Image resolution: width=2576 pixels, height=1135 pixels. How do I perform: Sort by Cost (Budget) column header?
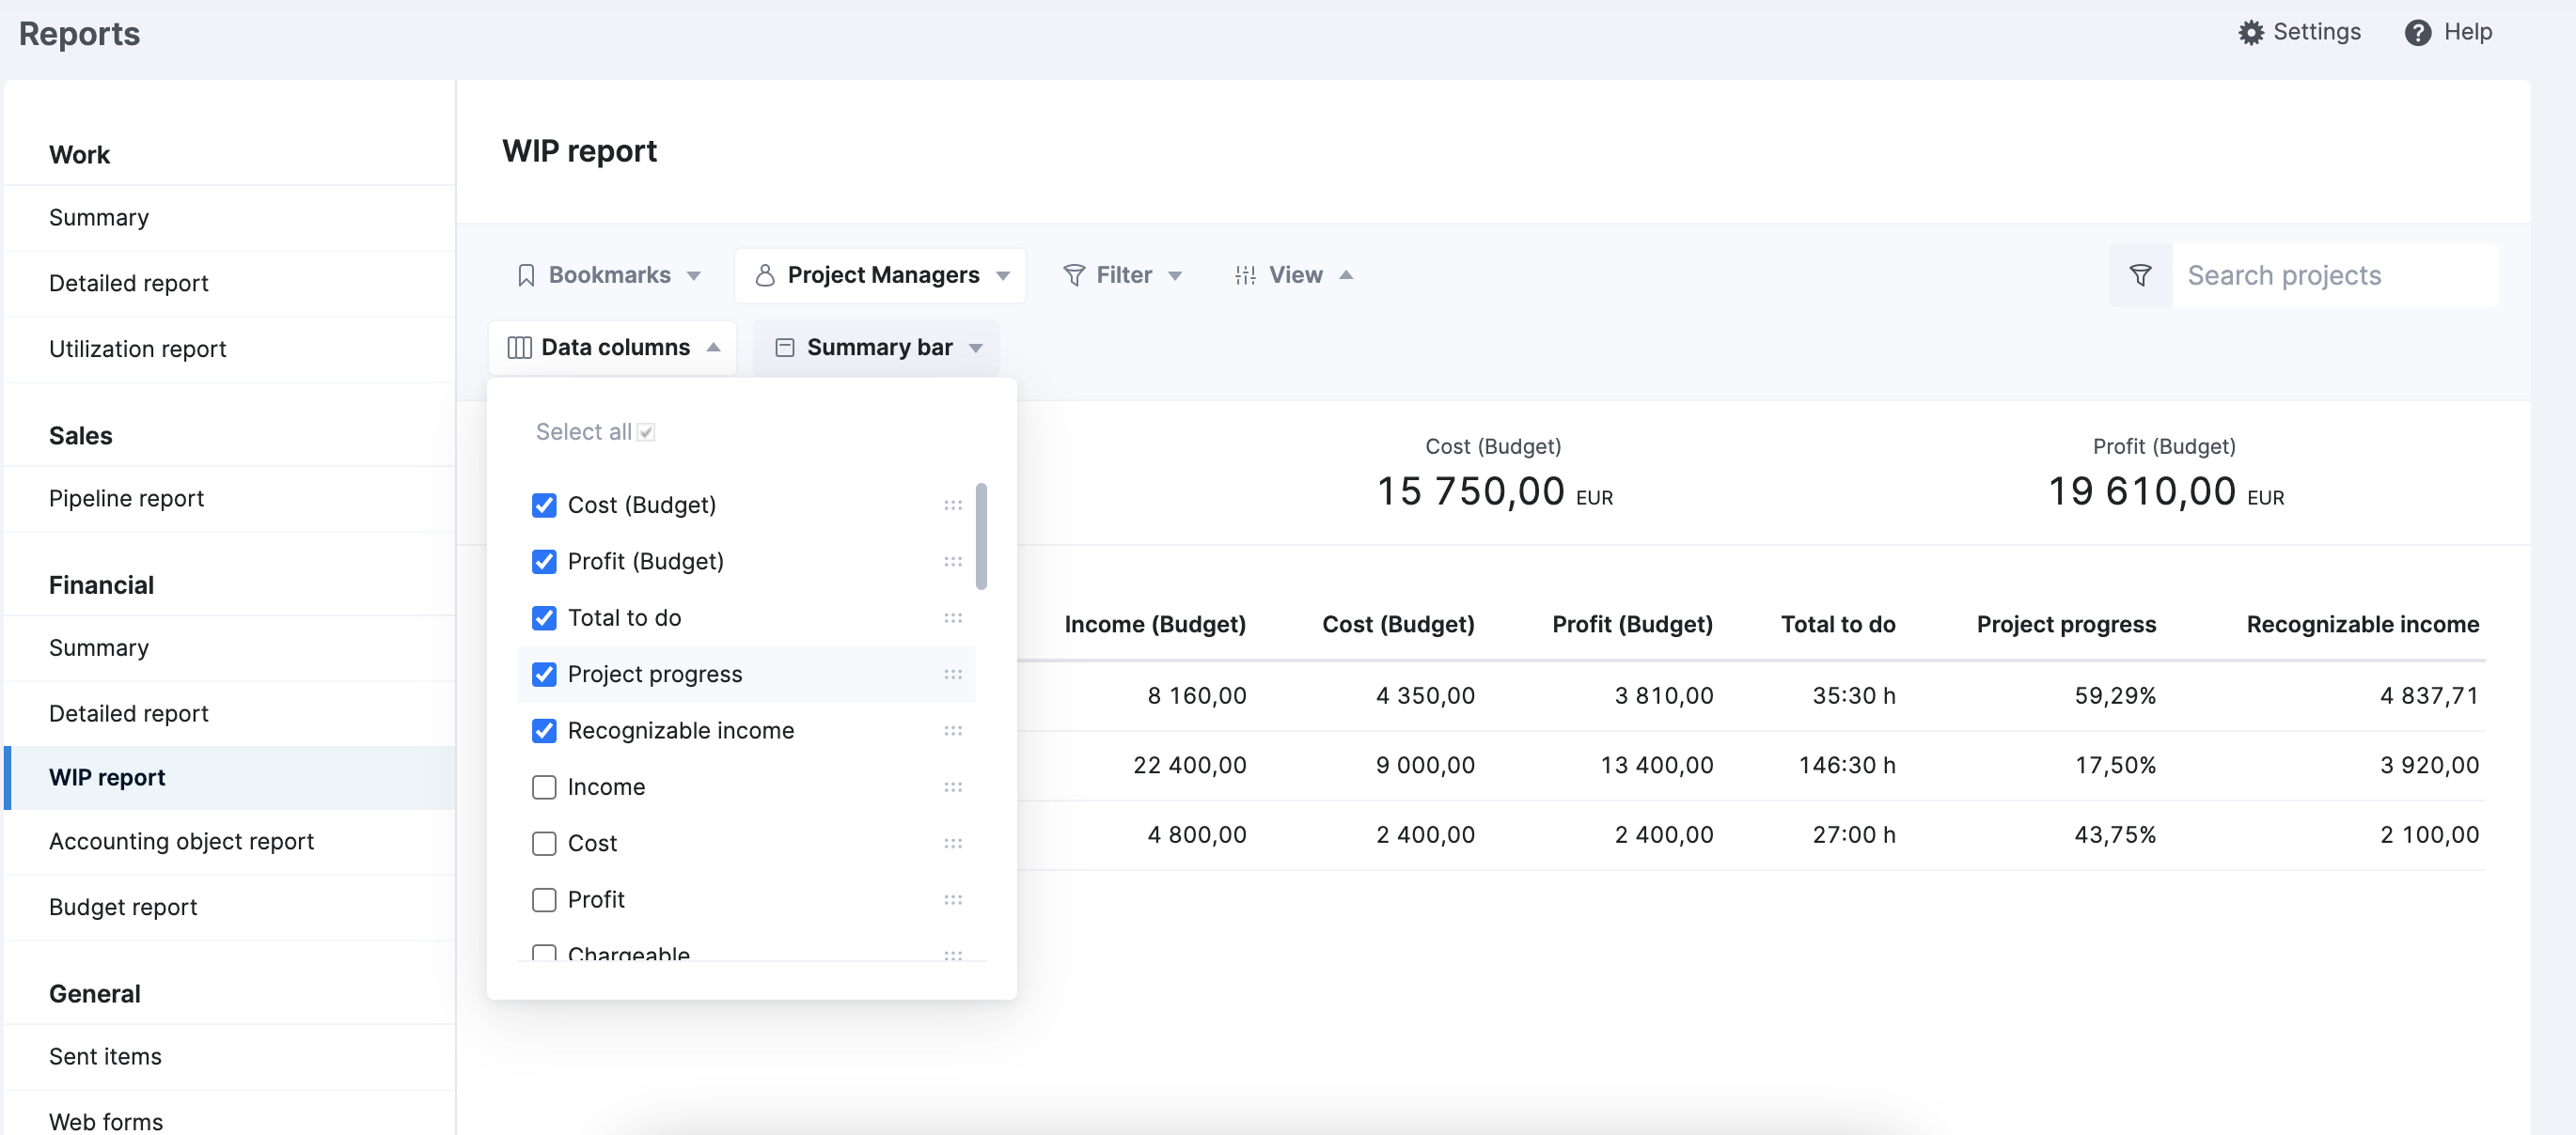click(x=1398, y=625)
